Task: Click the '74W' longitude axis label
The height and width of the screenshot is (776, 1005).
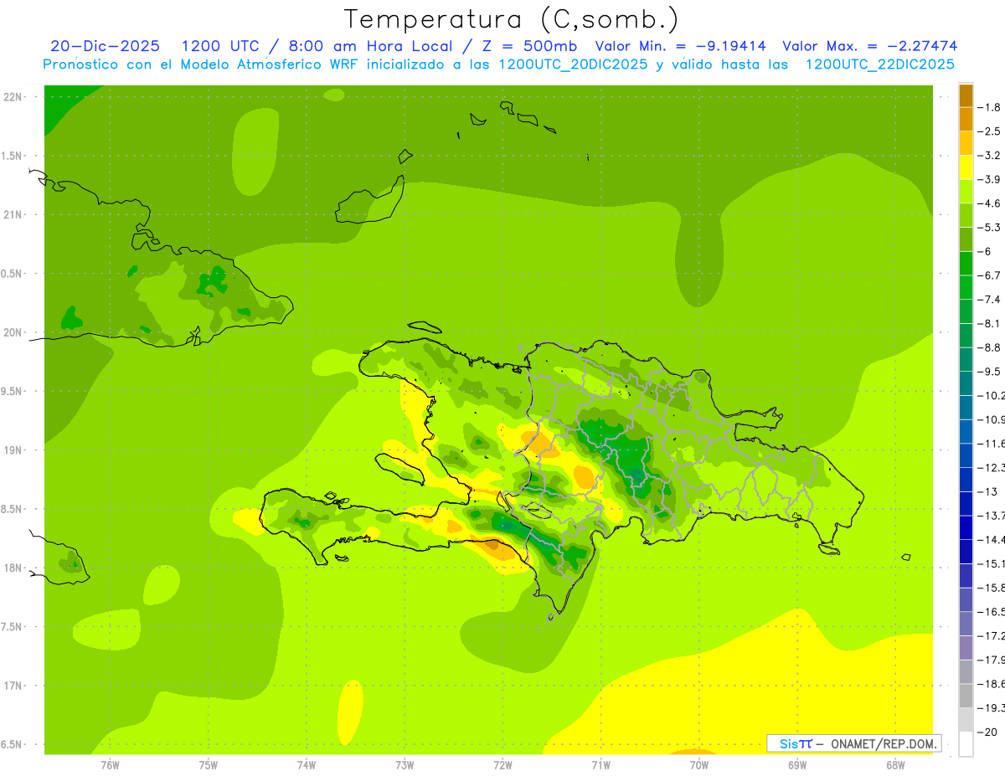Action: (307, 764)
